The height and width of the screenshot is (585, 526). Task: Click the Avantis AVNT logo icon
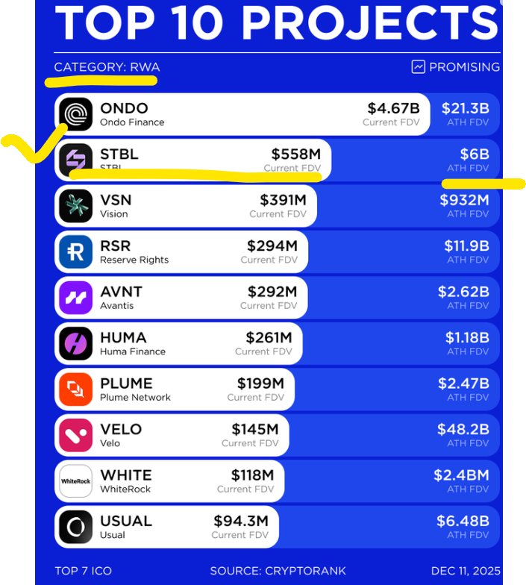click(75, 298)
